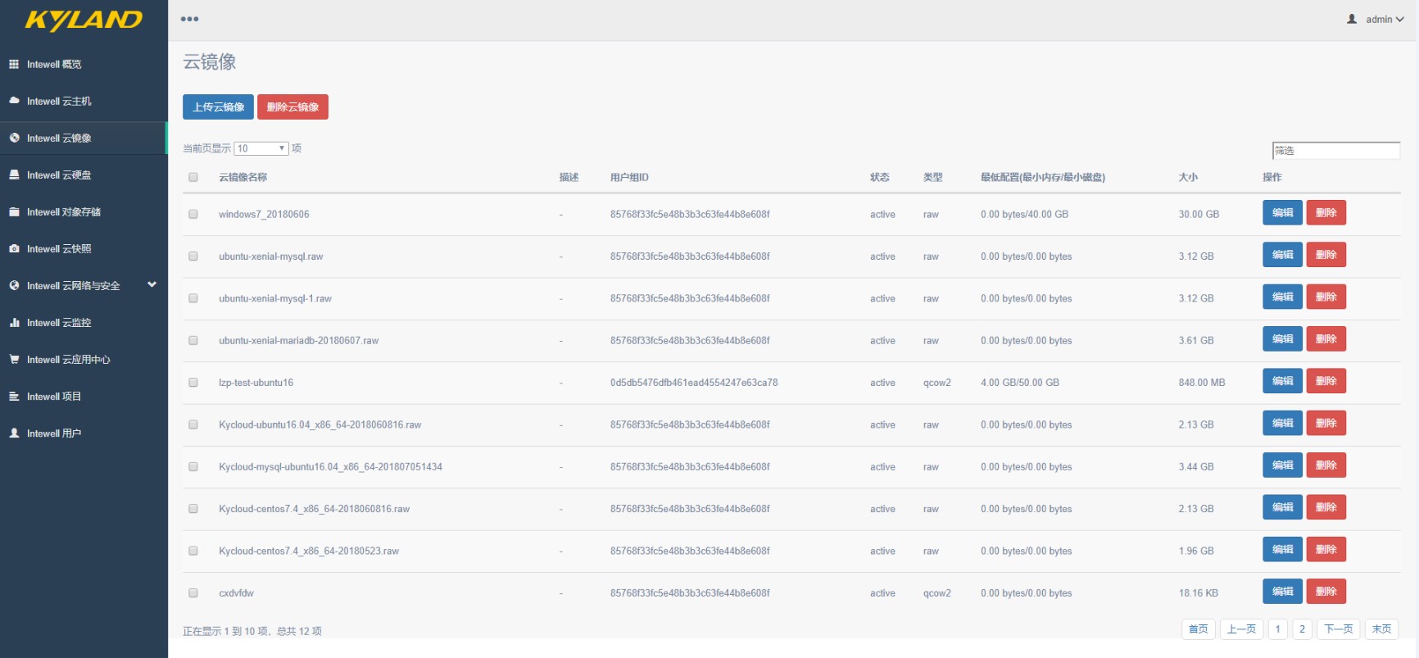Screen dimensions: 1419x658
Task: Open the page size dropdown showing 10
Action: coord(261,148)
